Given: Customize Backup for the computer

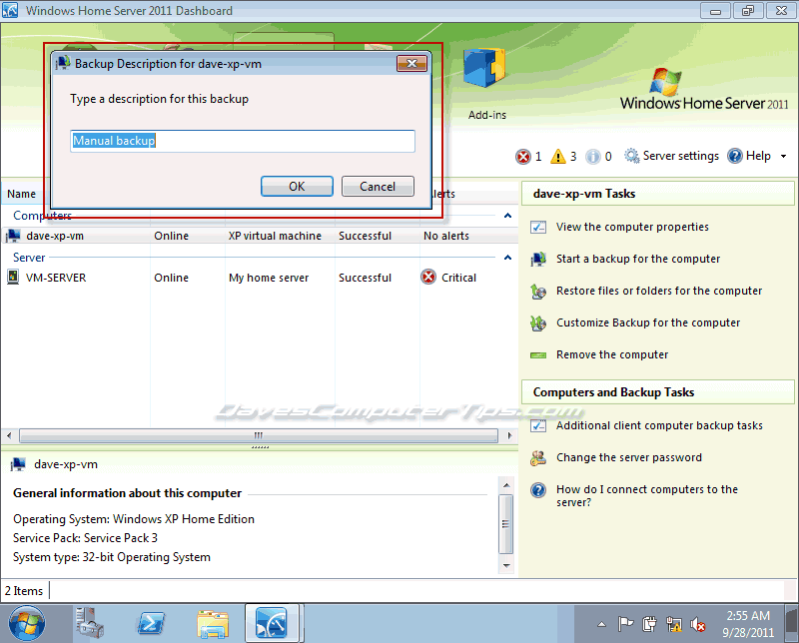Looking at the screenshot, I should [x=648, y=323].
